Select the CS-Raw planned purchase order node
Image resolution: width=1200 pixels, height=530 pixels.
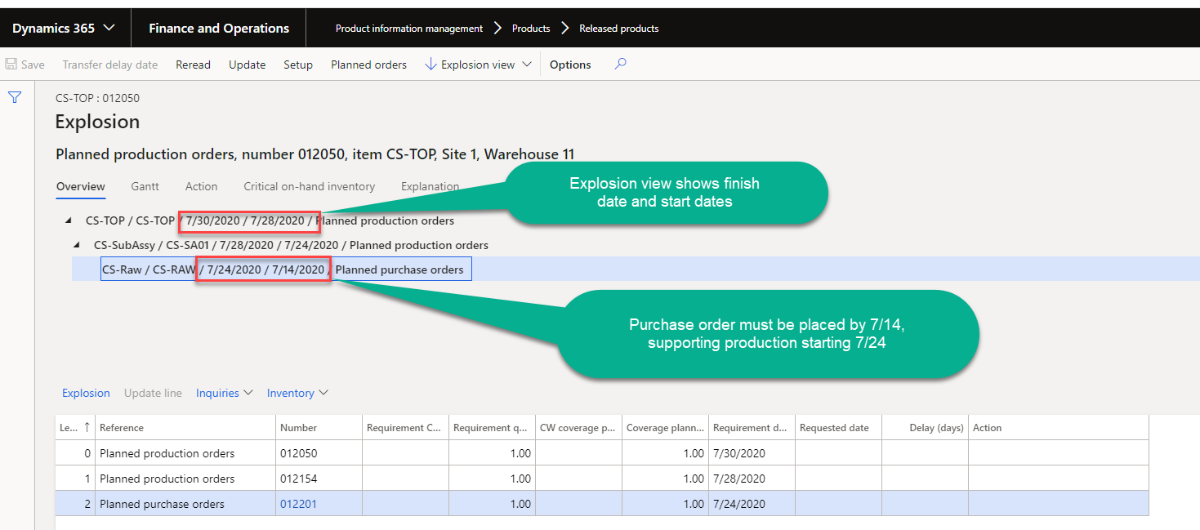(286, 269)
